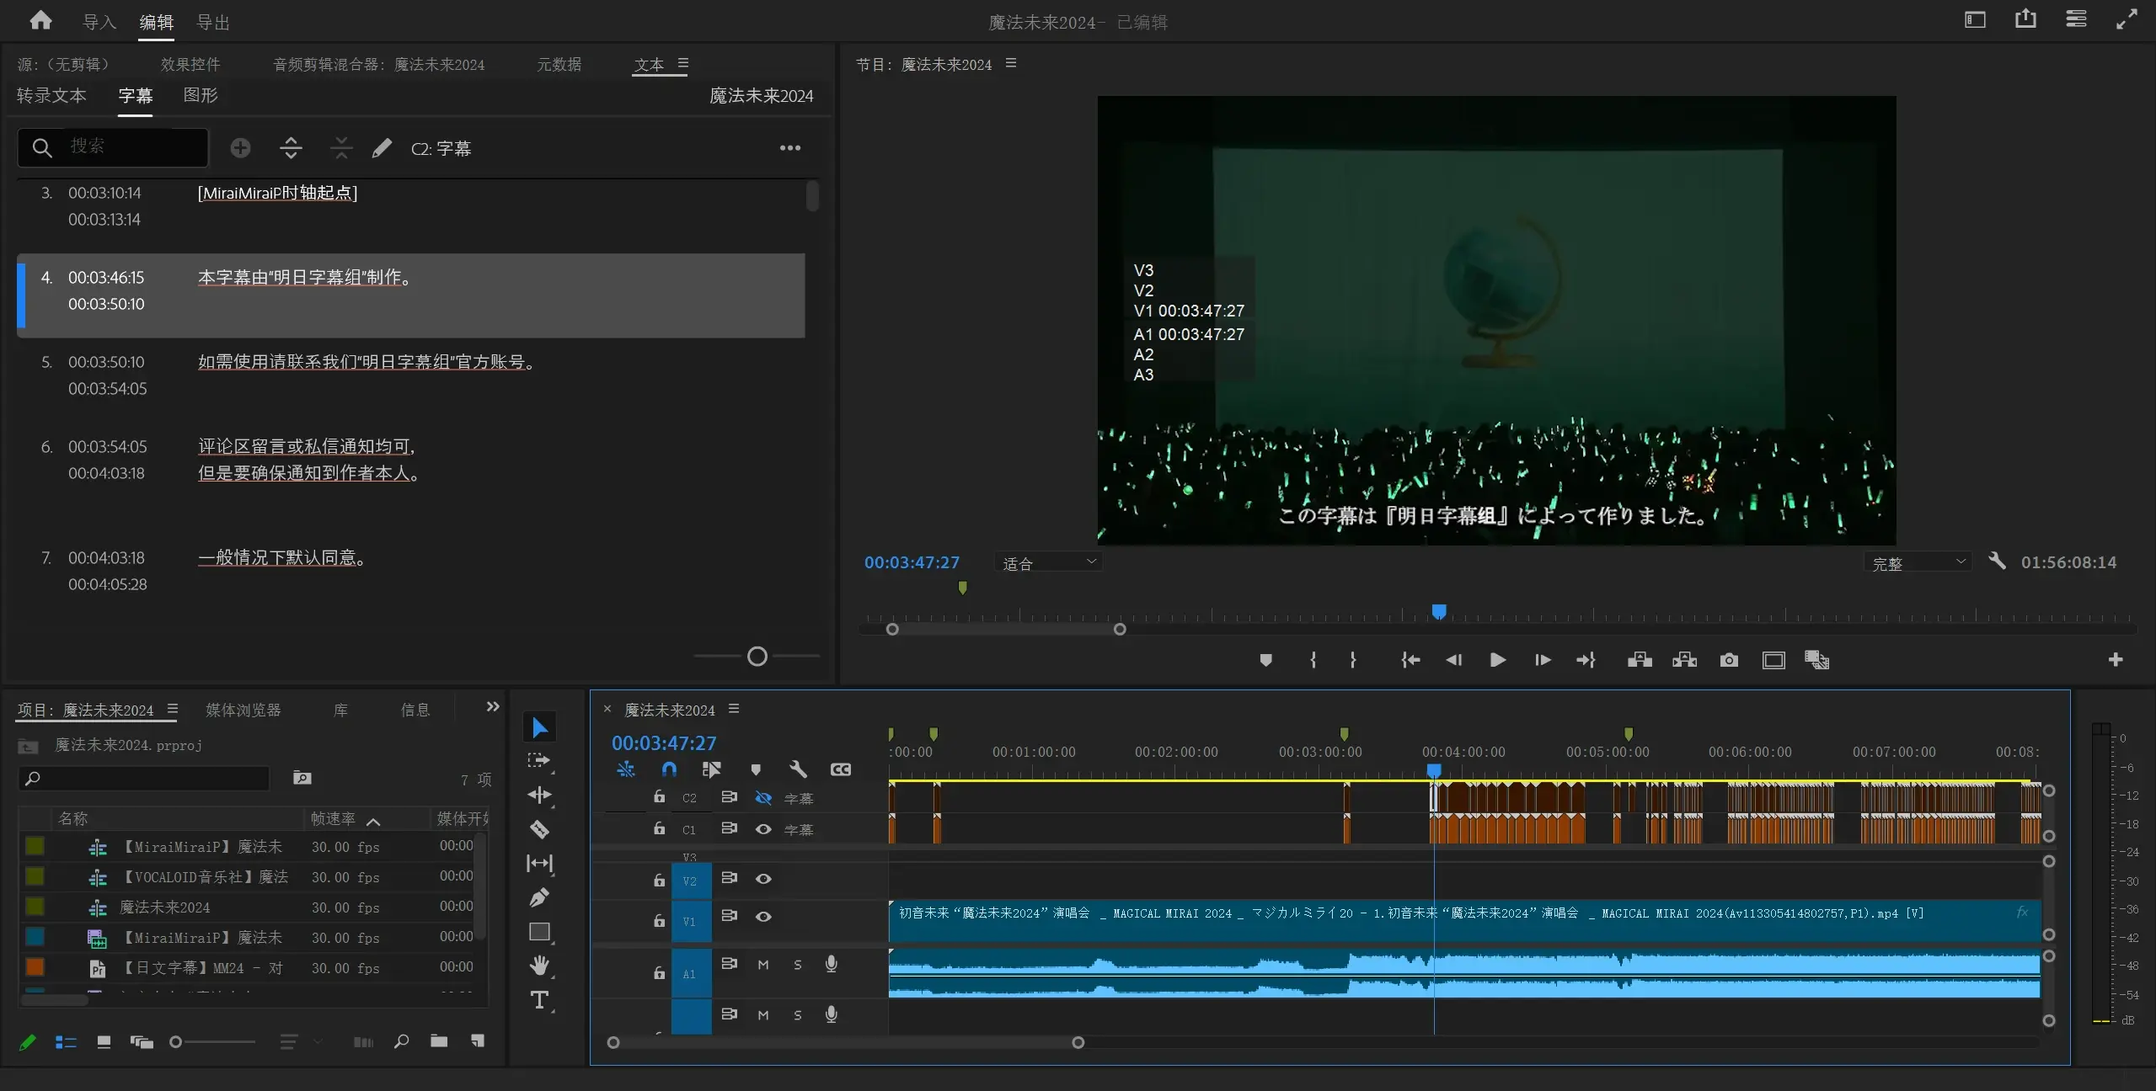Open playback resolution dropdown 完整
2156x1091 pixels.
coord(1917,562)
